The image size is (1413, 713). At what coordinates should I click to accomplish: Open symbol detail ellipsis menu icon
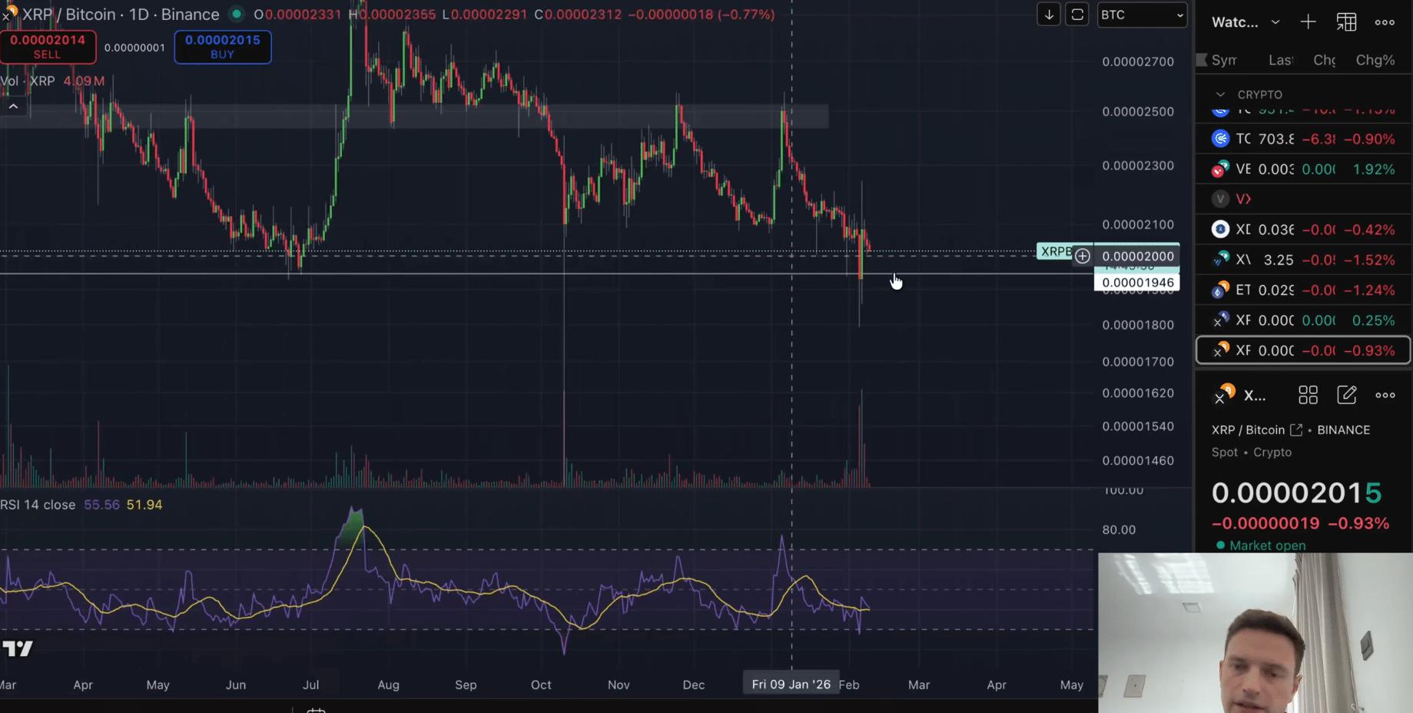1386,395
